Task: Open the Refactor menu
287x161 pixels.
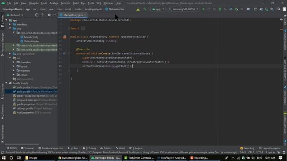Action: coord(65,3)
